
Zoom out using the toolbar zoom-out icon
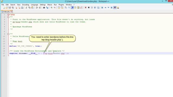click(54, 8)
